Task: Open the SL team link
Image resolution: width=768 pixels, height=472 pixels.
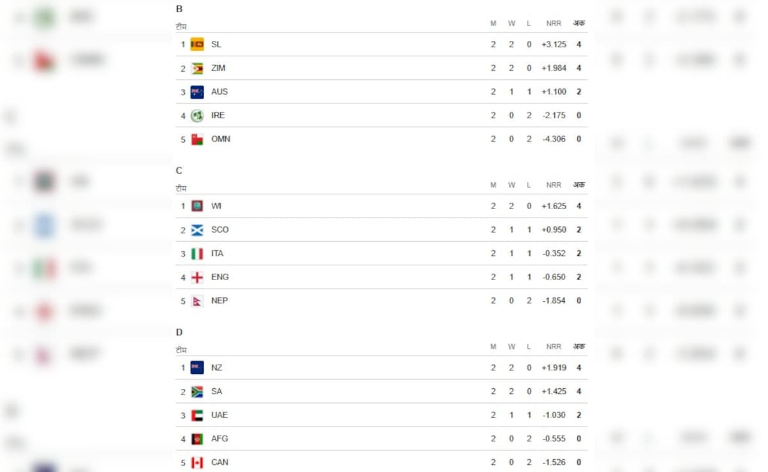Action: (x=216, y=45)
